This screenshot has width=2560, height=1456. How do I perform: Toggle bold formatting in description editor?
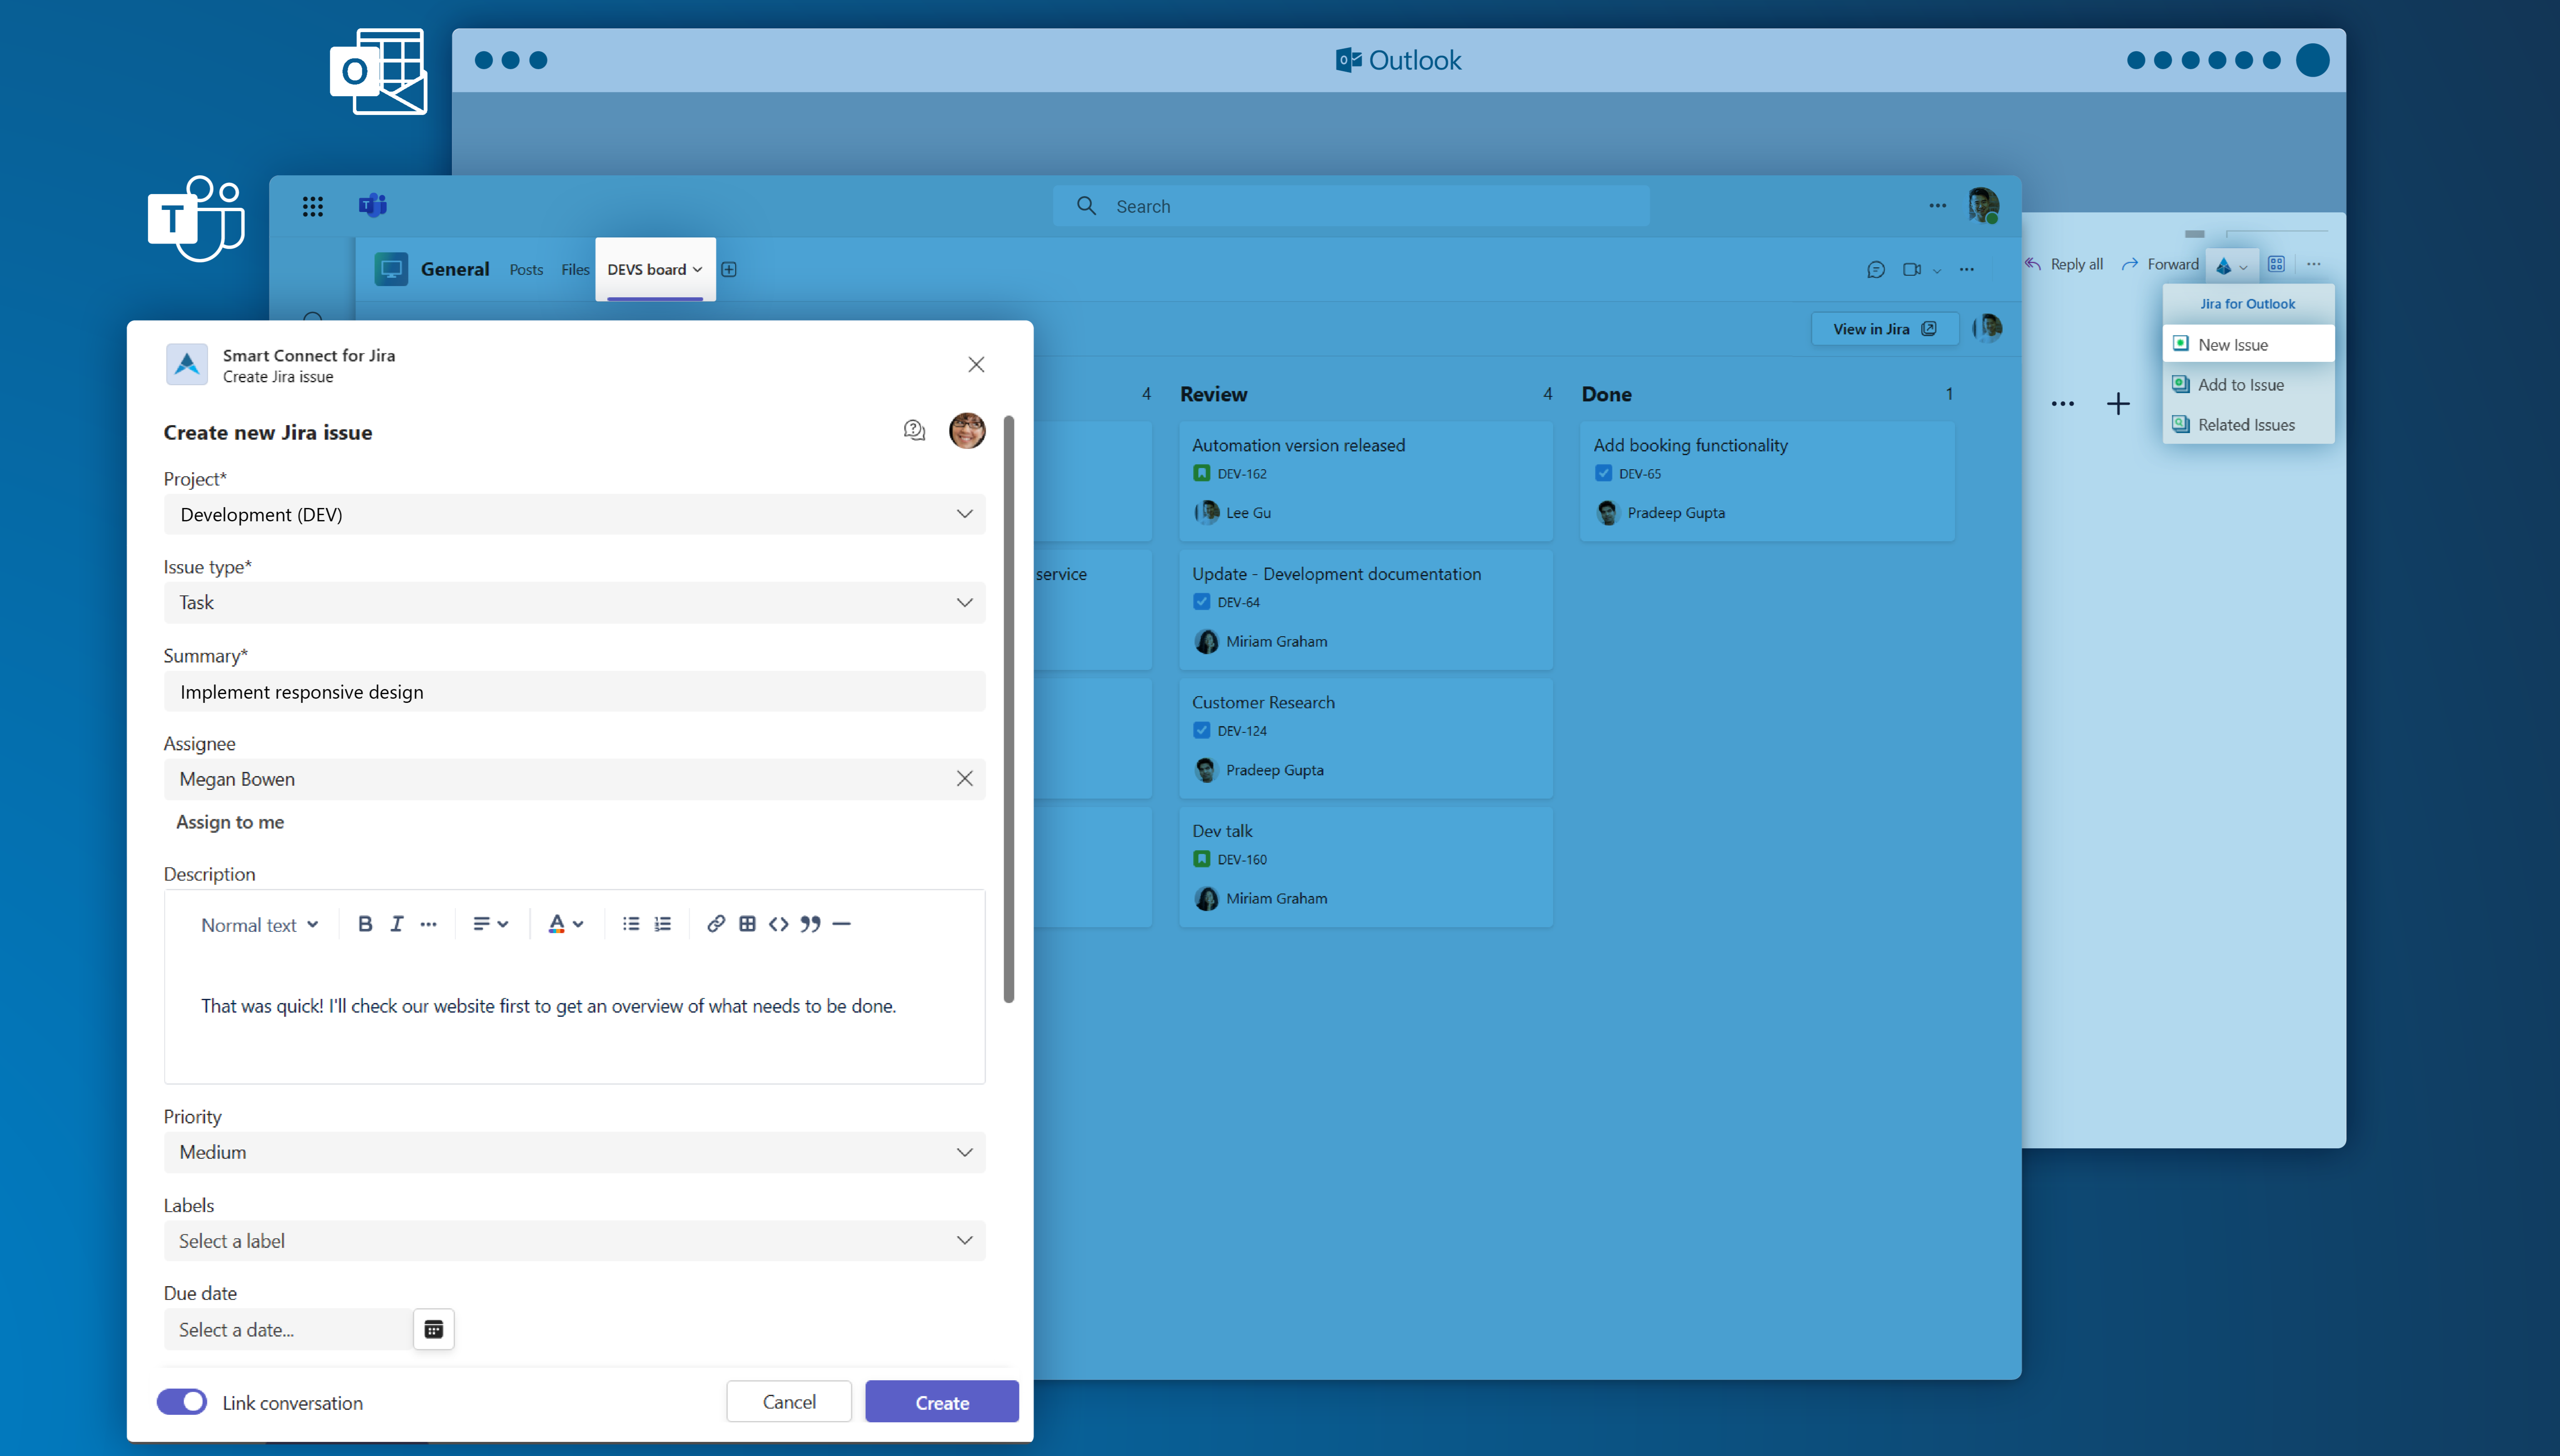365,924
